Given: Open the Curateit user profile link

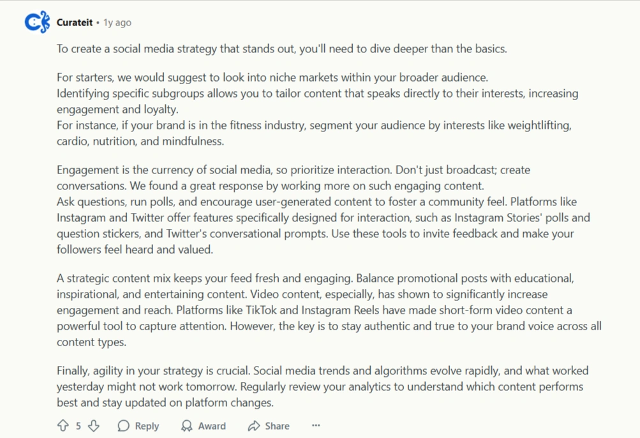Looking at the screenshot, I should click(x=75, y=22).
